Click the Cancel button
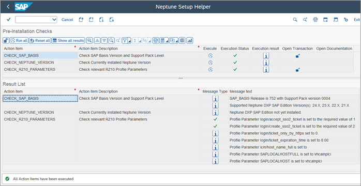 click(67, 20)
